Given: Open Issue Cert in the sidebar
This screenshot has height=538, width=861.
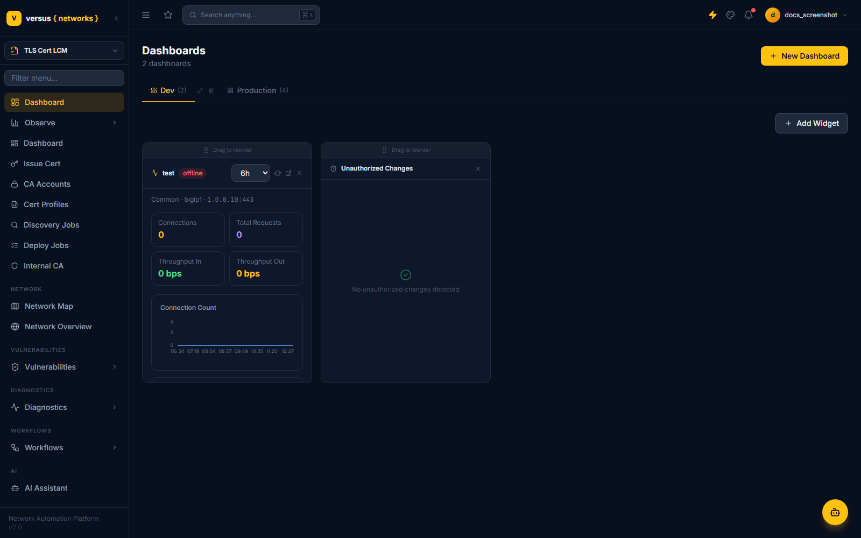Looking at the screenshot, I should [x=64, y=164].
